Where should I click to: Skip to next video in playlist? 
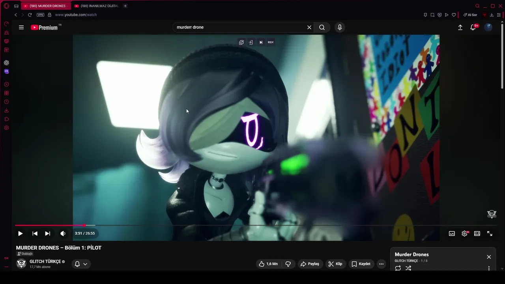48,234
